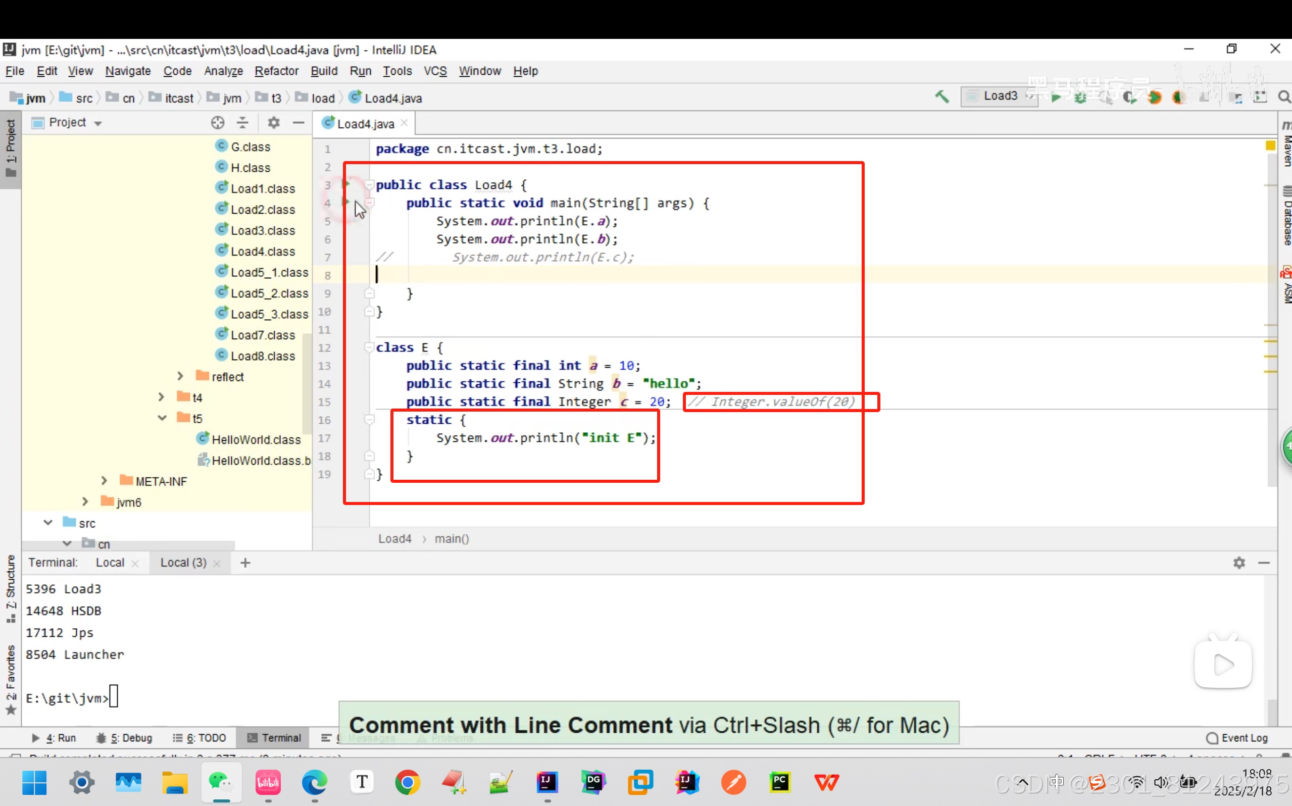Open the 5: Debug tool window button

(124, 738)
